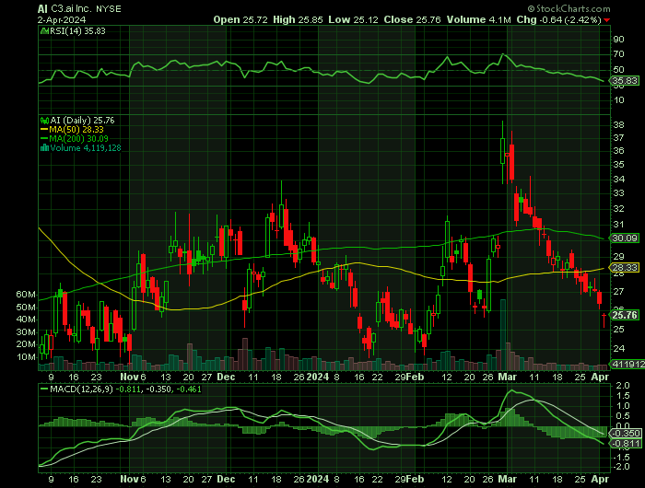Image resolution: width=645 pixels, height=488 pixels.
Task: Click the Mar label on the price chart axis
Action: (507, 377)
